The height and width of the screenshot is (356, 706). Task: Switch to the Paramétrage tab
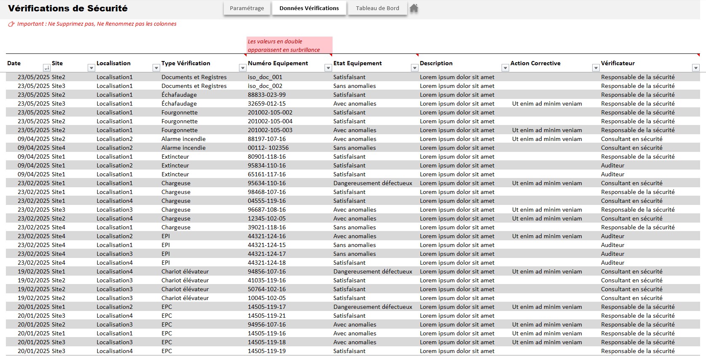(247, 8)
